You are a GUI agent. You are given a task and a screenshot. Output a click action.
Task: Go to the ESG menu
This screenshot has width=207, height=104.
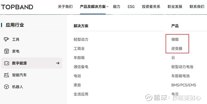click(x=131, y=7)
